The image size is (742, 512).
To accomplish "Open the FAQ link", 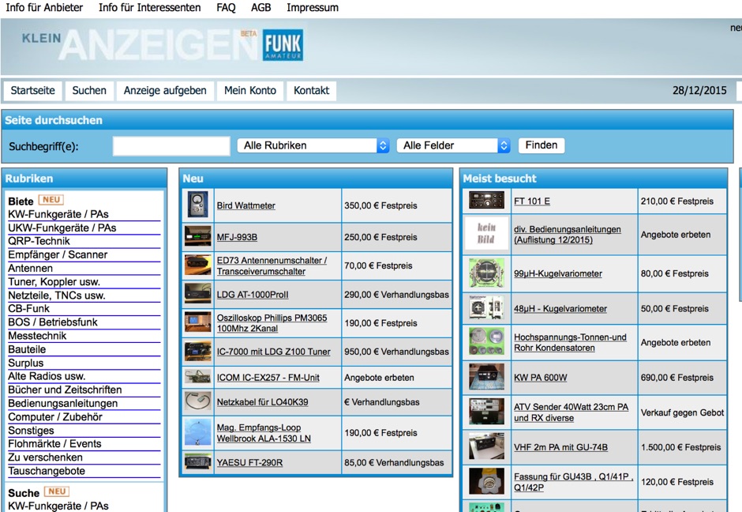I will coord(226,8).
